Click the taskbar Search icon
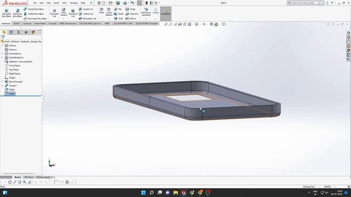The image size is (351, 197). [x=151, y=193]
